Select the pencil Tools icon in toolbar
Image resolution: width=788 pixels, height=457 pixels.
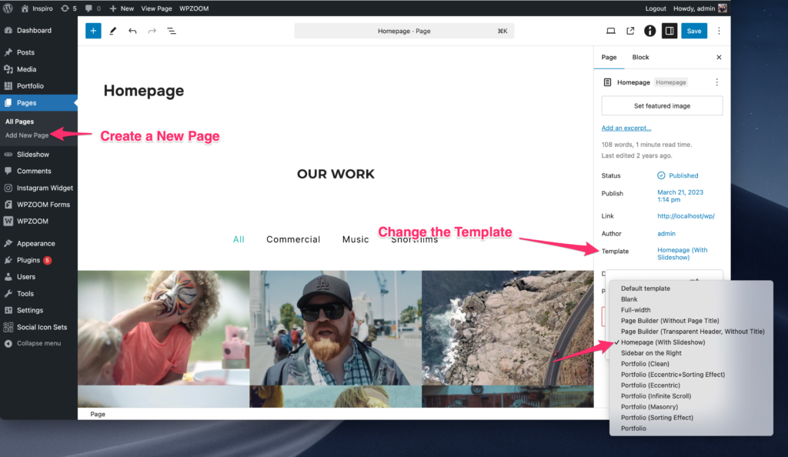tap(113, 31)
